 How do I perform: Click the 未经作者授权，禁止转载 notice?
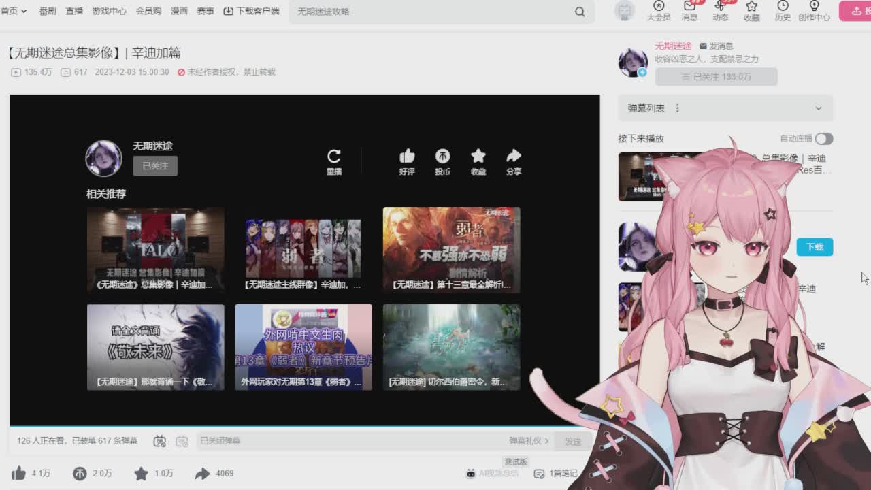(227, 72)
